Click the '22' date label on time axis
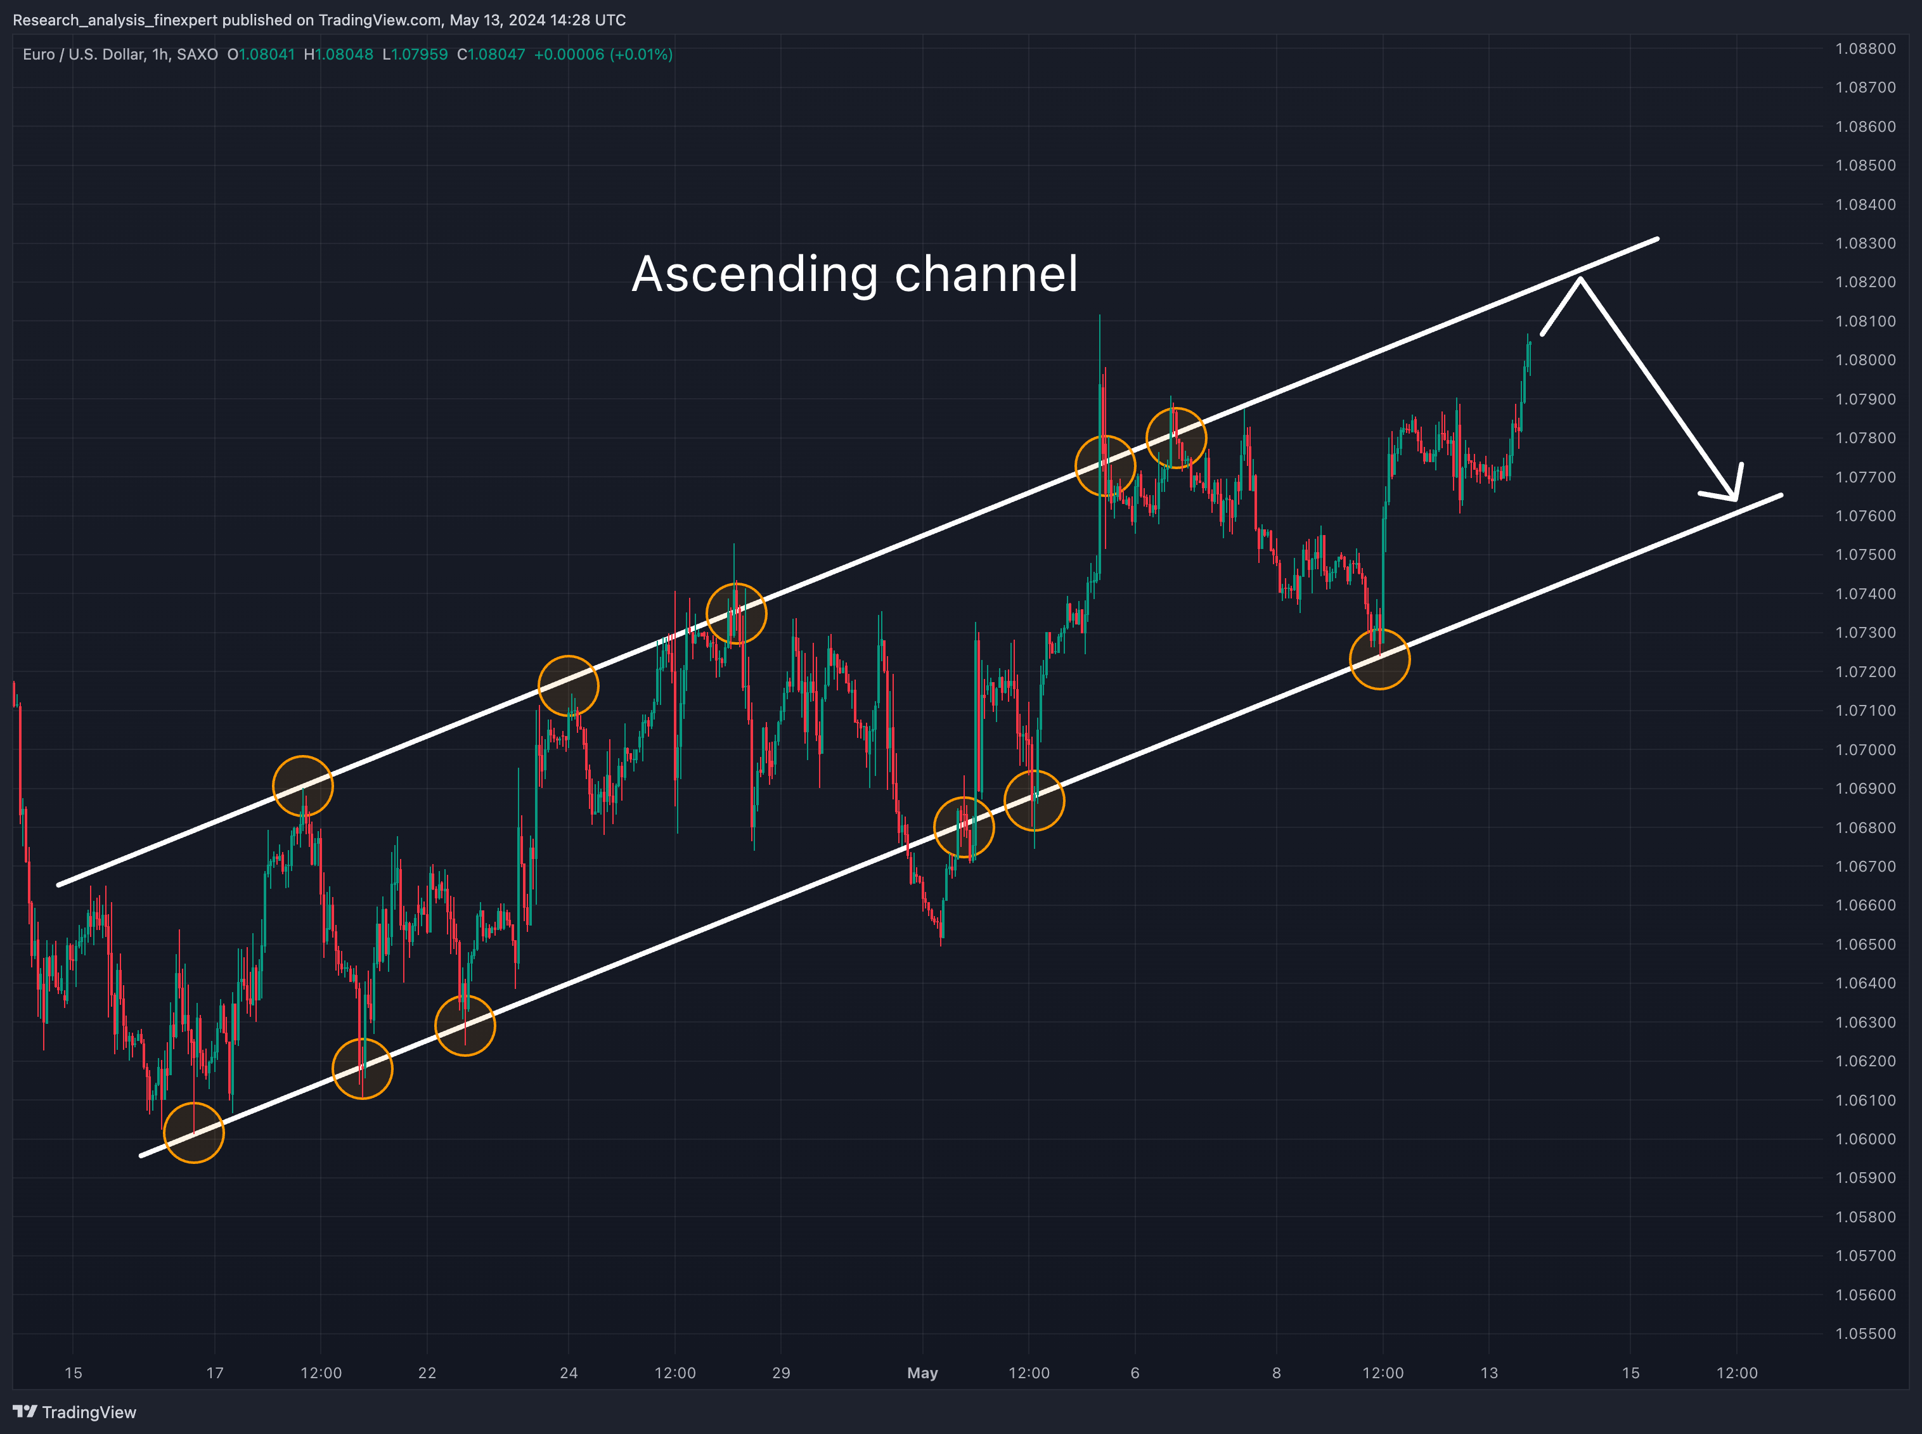Viewport: 1922px width, 1434px height. coord(427,1373)
